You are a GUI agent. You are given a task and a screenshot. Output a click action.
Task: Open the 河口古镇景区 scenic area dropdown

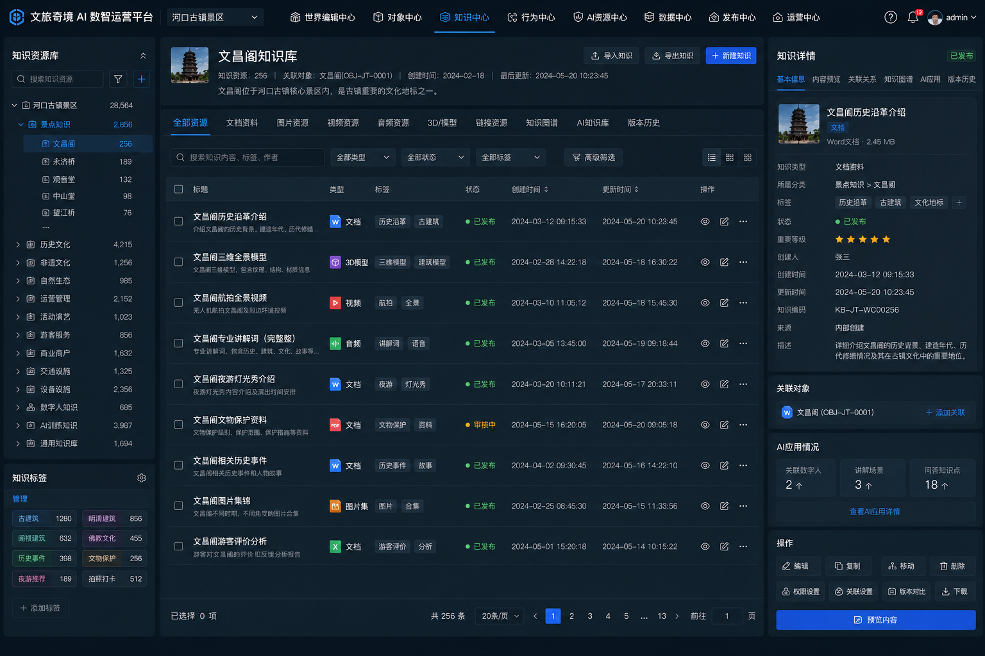pos(215,17)
